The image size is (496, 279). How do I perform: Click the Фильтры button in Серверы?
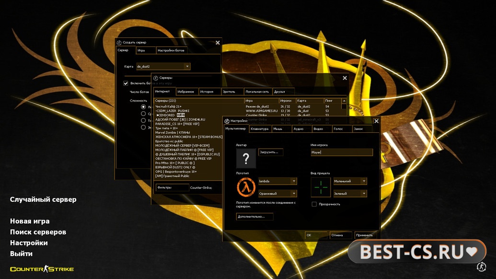[x=173, y=187]
